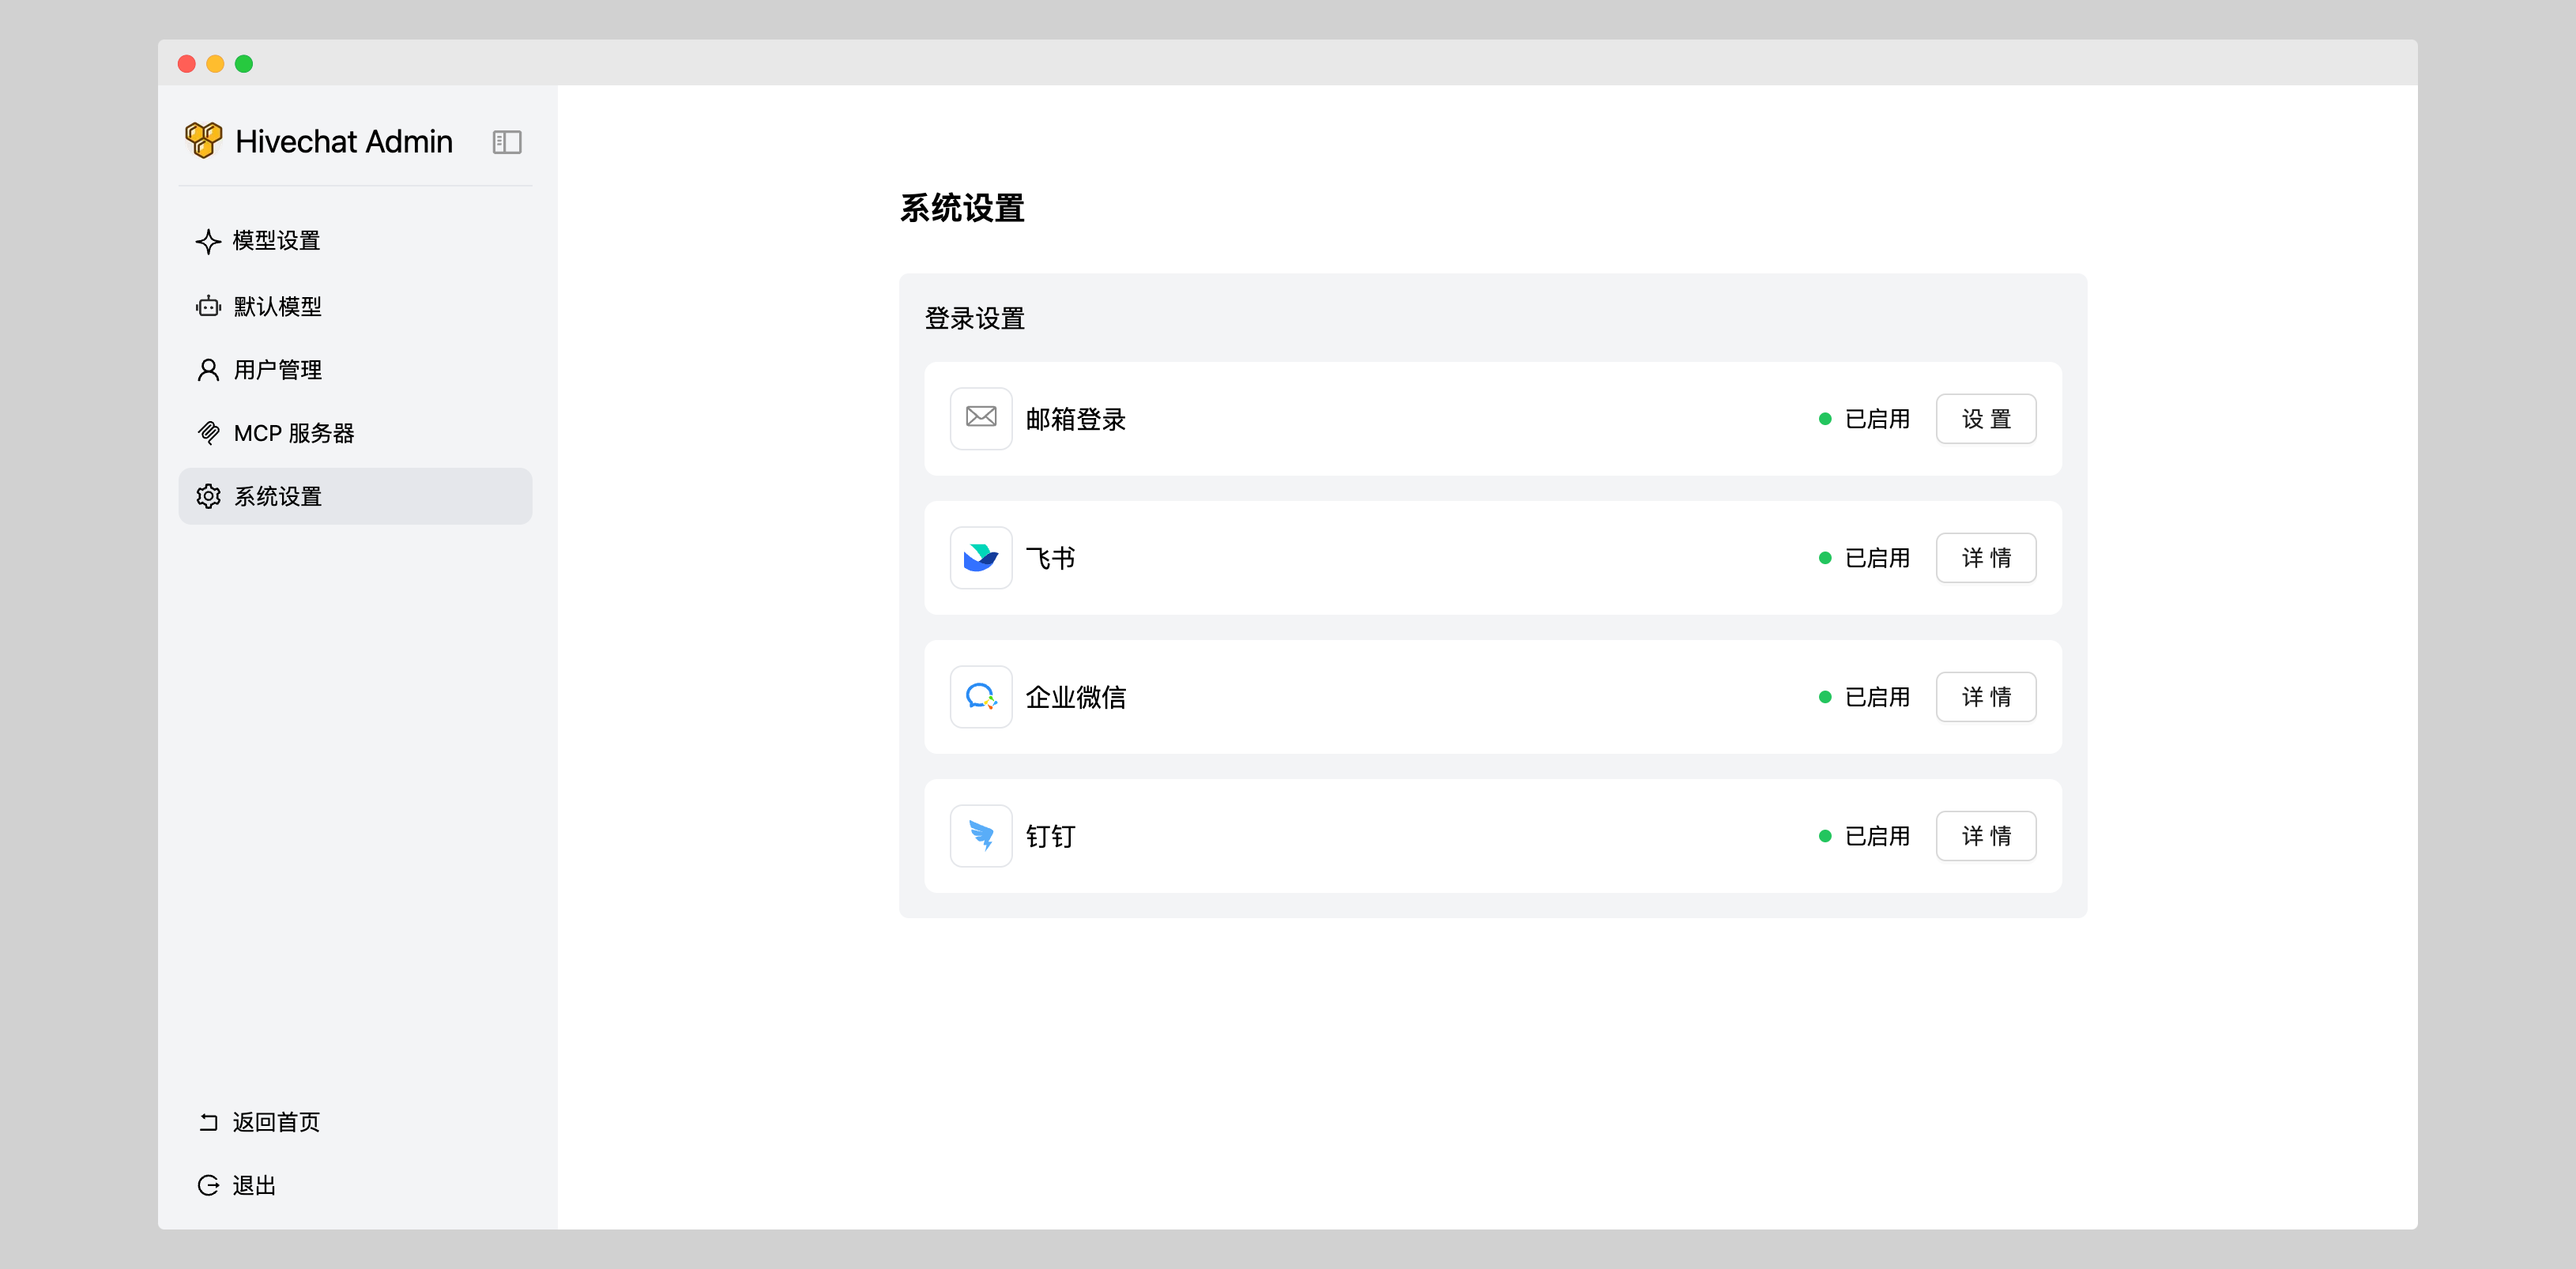View 详情 for 飞书 login
Image resolution: width=2576 pixels, height=1269 pixels.
(x=1985, y=557)
